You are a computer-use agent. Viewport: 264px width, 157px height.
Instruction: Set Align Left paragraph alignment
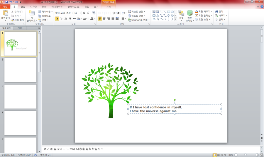(x=100, y=19)
